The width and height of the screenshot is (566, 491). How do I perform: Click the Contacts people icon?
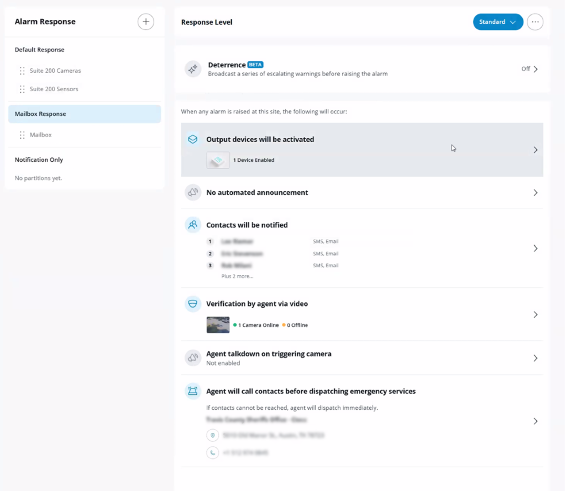click(x=193, y=225)
